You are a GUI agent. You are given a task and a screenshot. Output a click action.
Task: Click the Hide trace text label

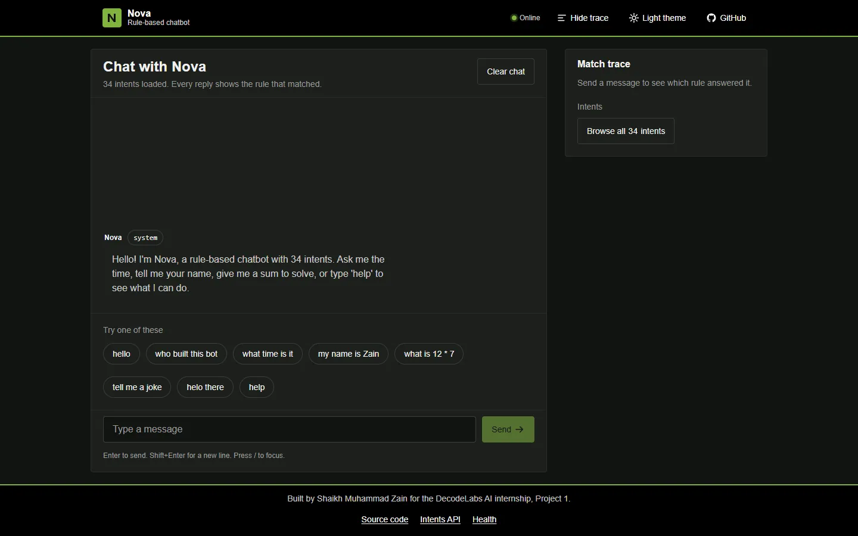[589, 18]
